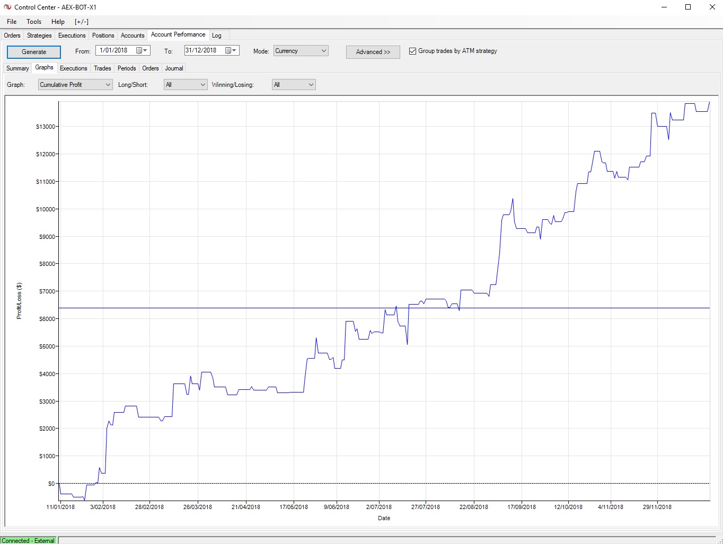Click the 11/01/2018 x-axis date label
Viewport: 723px width, 544px height.
60,507
